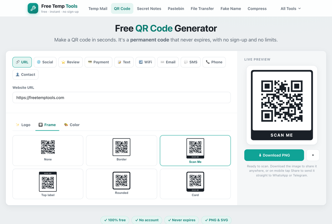This screenshot has width=332, height=224.
Task: Click the PNG & SVG badge
Action: (x=216, y=220)
